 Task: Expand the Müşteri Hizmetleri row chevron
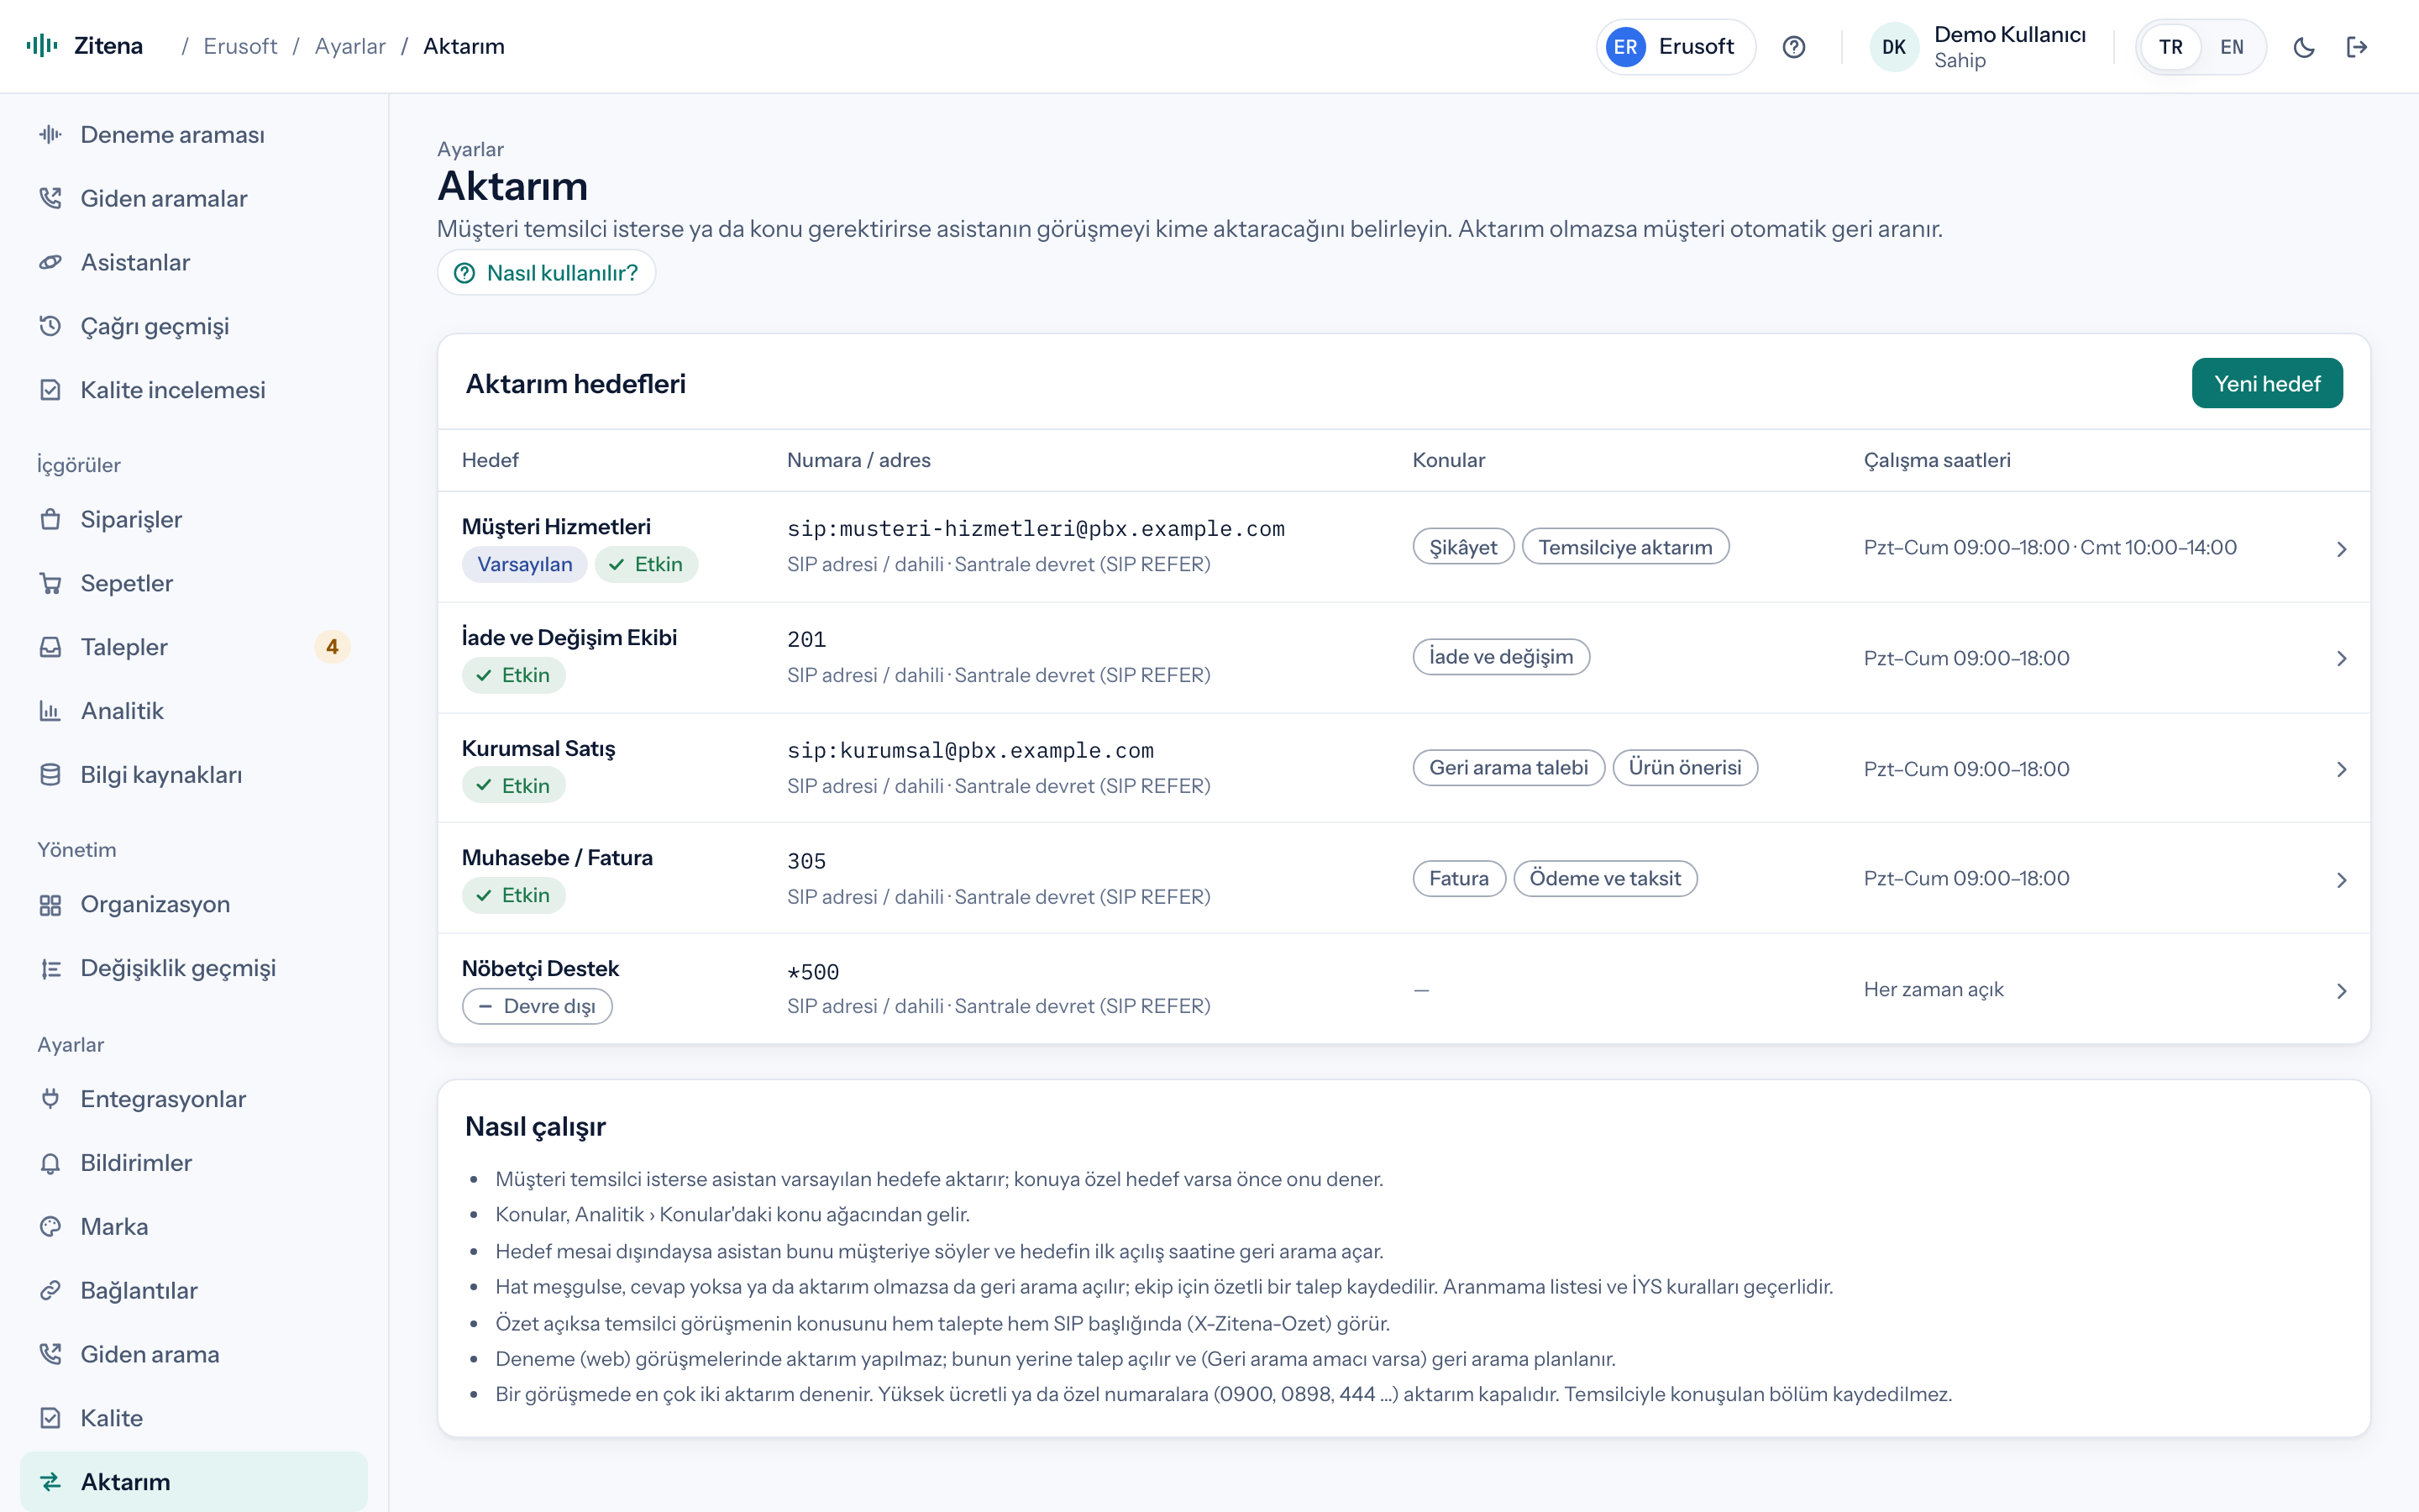pos(2341,549)
